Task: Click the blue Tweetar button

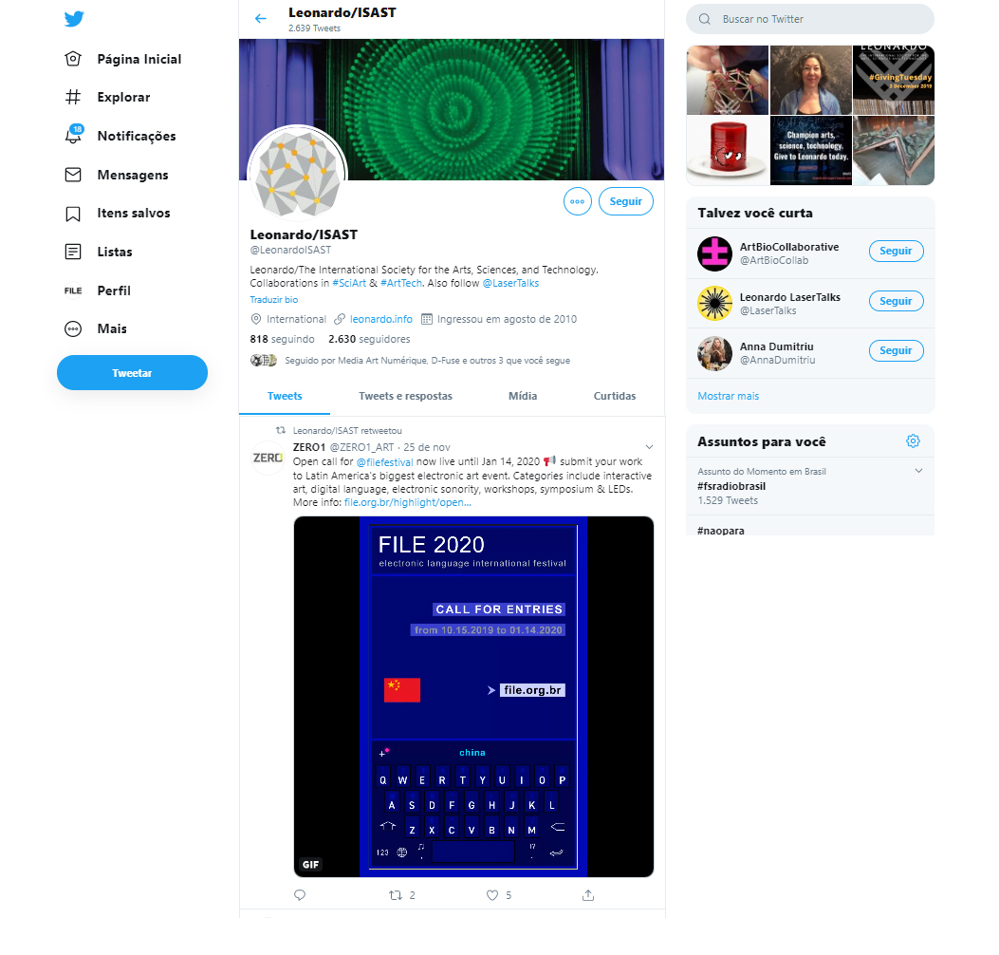Action: (132, 373)
